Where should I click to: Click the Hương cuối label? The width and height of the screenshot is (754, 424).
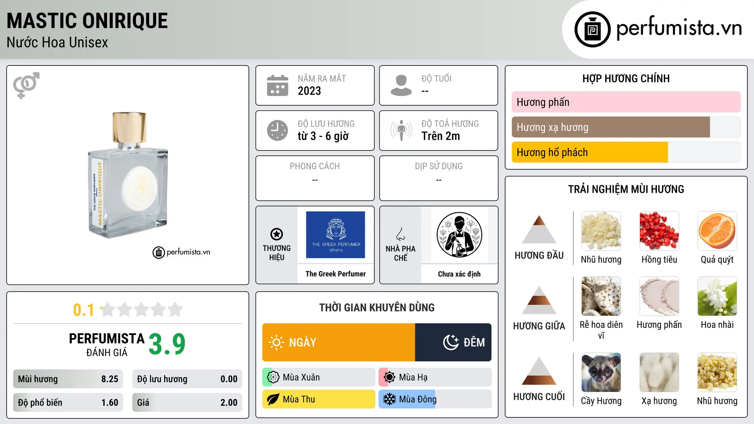539,397
